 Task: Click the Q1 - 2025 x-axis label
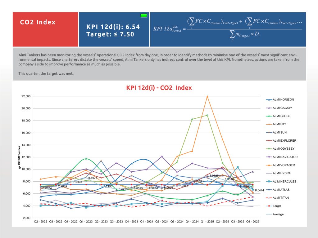[207, 222]
